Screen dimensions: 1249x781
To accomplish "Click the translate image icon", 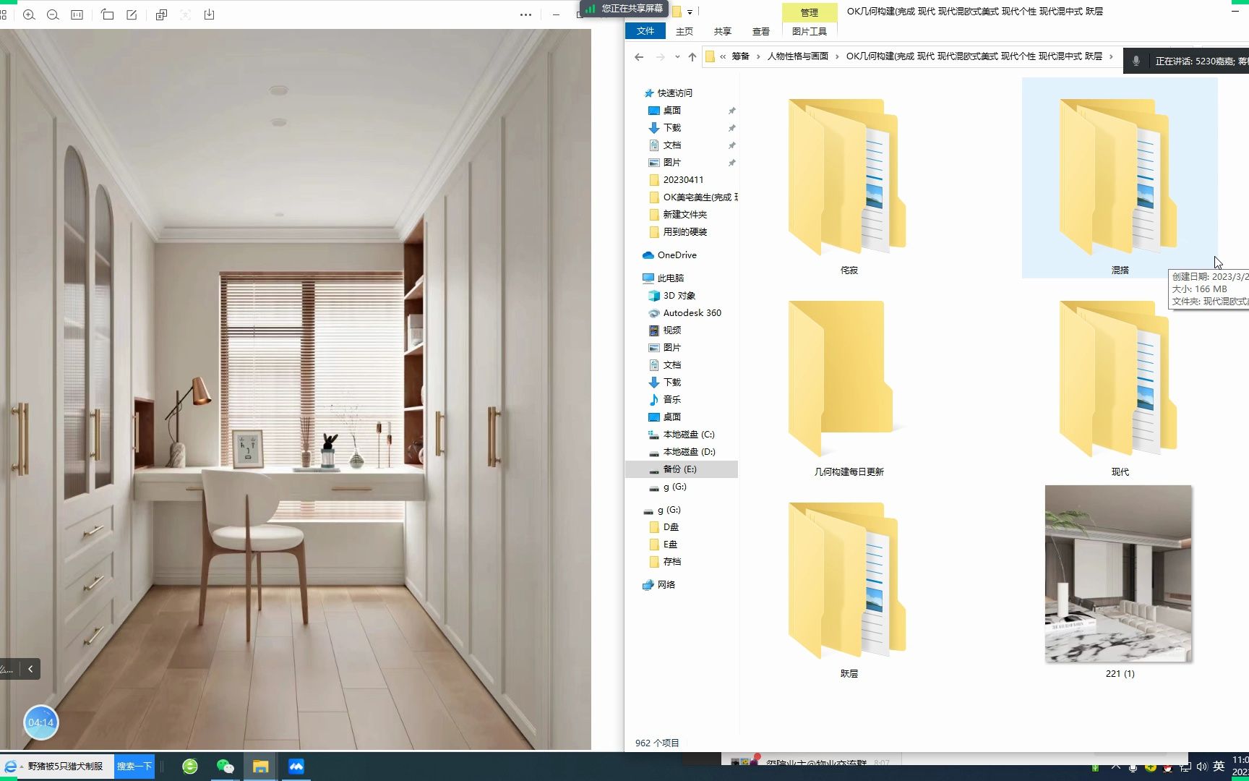I will tap(161, 14).
